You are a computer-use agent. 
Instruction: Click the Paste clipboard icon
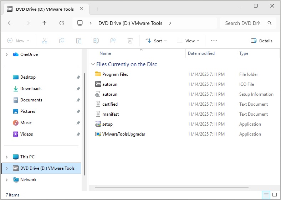pyautogui.click(x=79, y=41)
